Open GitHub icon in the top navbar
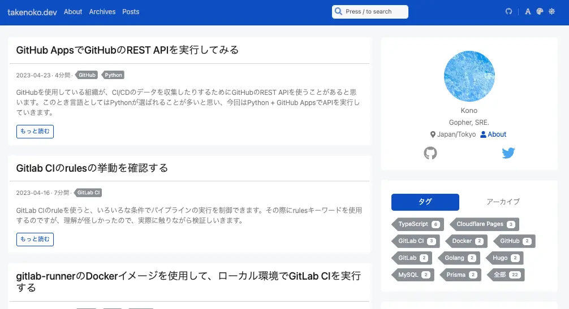This screenshot has width=569, height=309. [508, 12]
